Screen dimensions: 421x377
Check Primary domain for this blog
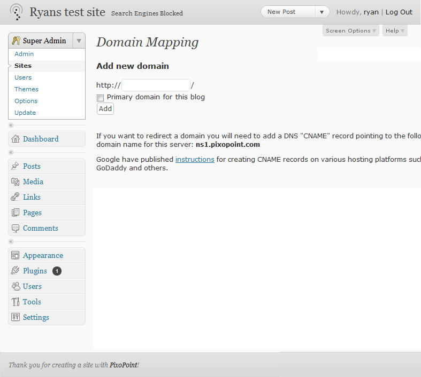point(100,98)
